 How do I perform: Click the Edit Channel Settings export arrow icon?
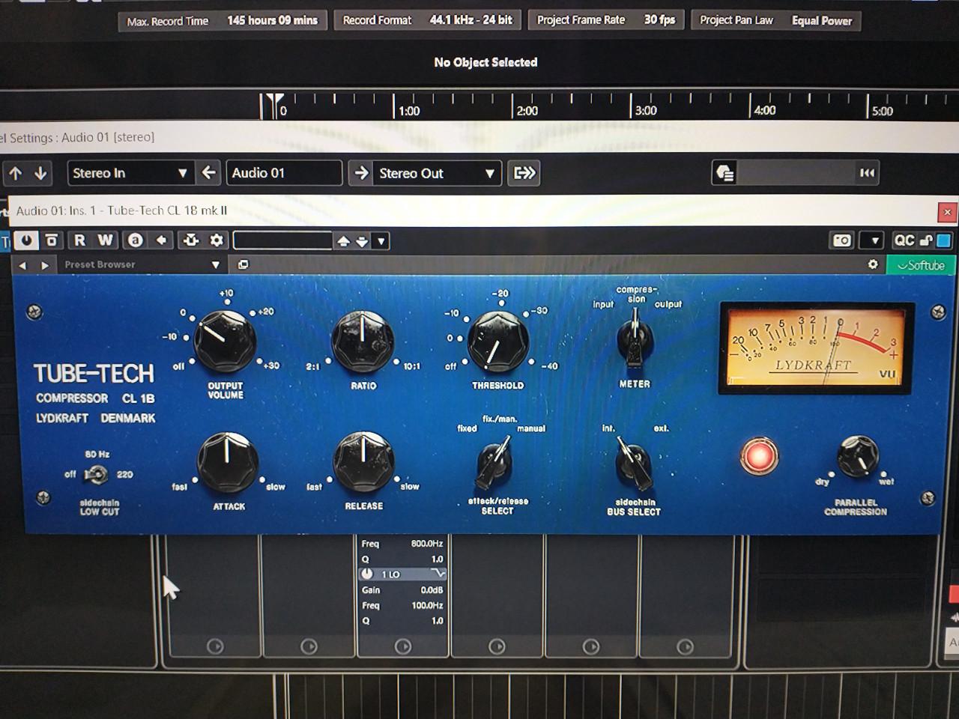point(524,173)
